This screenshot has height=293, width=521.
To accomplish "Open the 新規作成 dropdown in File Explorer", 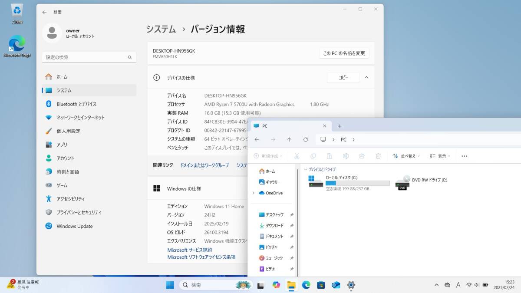I will [268, 156].
